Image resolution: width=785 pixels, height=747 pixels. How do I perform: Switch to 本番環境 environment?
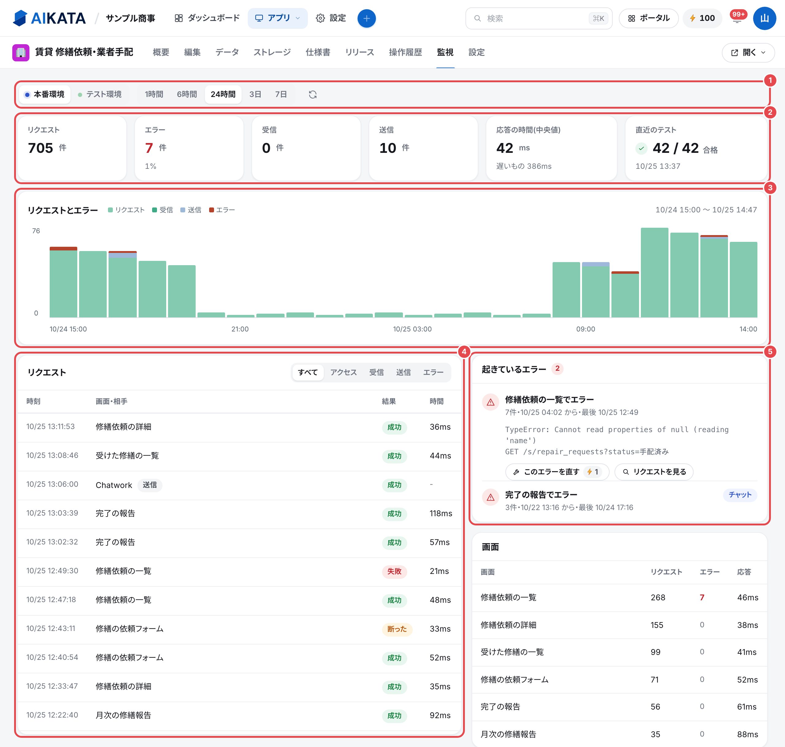click(x=44, y=94)
